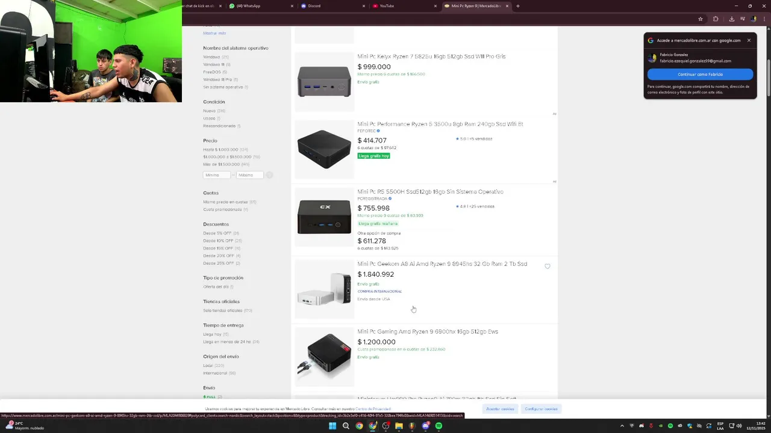Click Continuar como Fabricio button
The image size is (771, 433).
pos(700,75)
